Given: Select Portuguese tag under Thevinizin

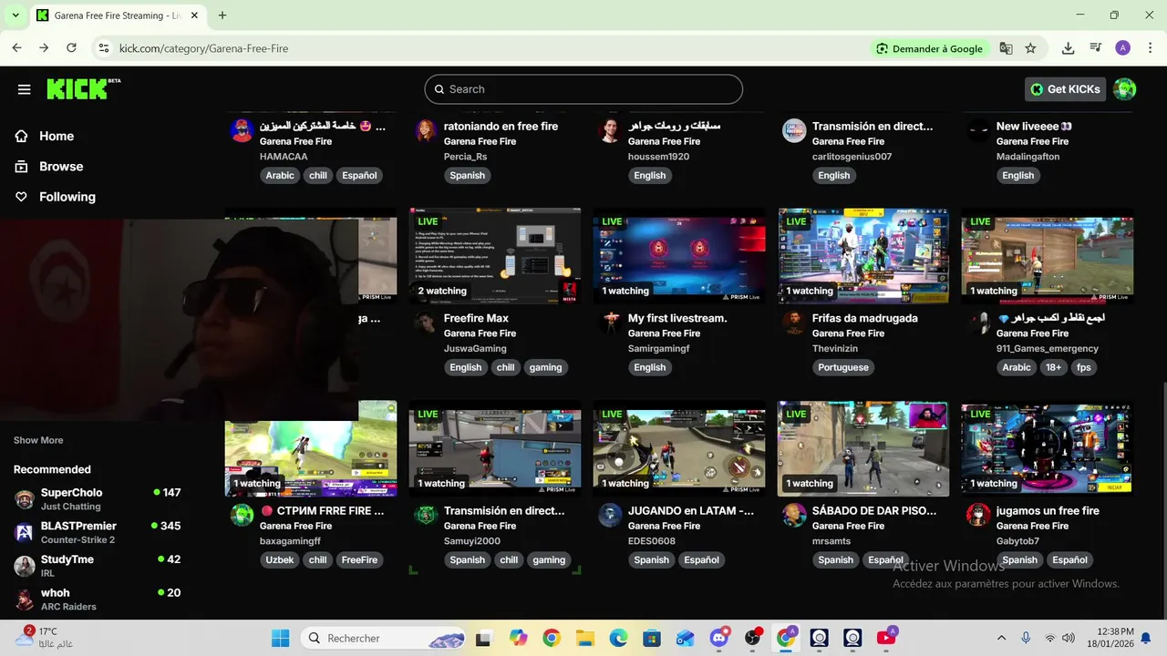Looking at the screenshot, I should coord(844,367).
